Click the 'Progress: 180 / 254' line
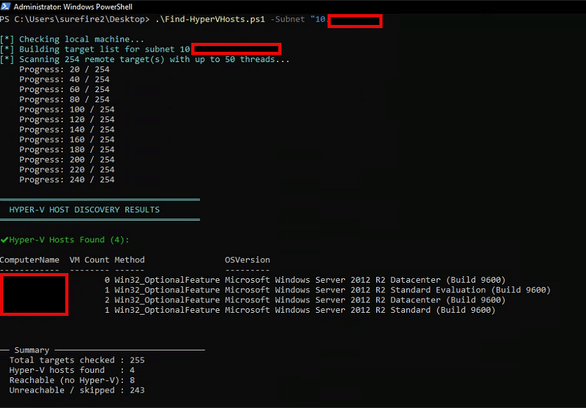586x408 pixels. [x=67, y=150]
